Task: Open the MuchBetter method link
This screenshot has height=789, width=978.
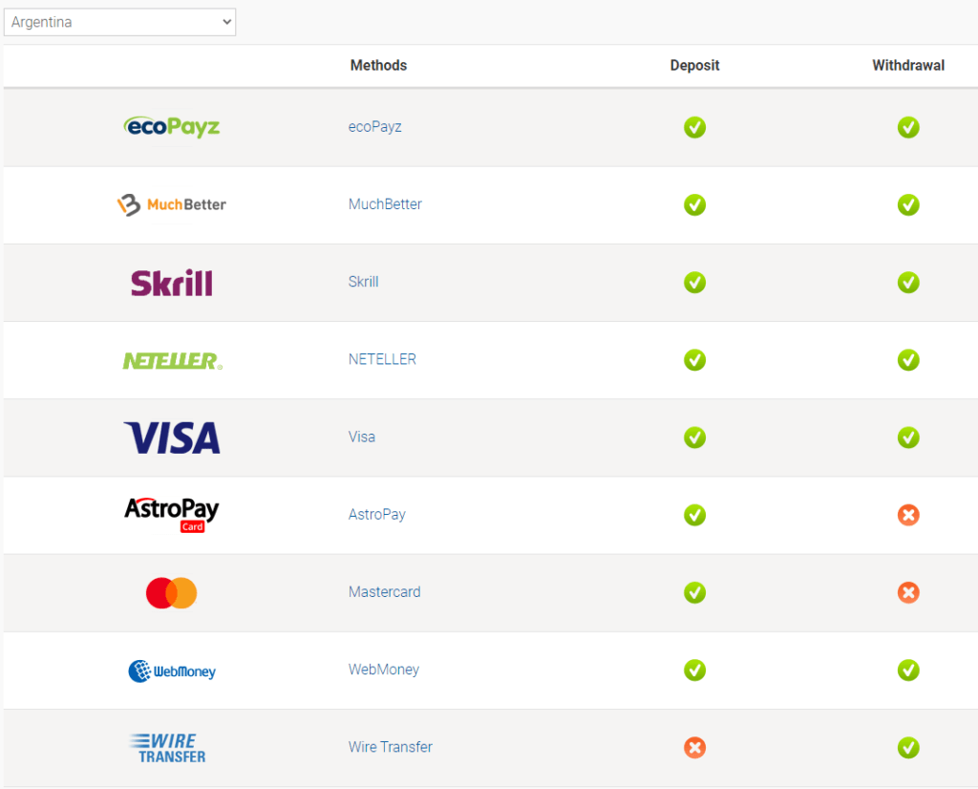Action: tap(385, 204)
